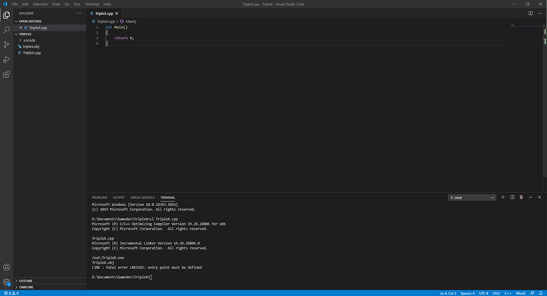Open the Source Control view
Screen dimensions: 547x296
6,45
